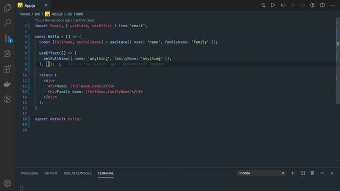340x191 pixels.
Task: Click the author code lens above line 1
Action: [x=64, y=20]
